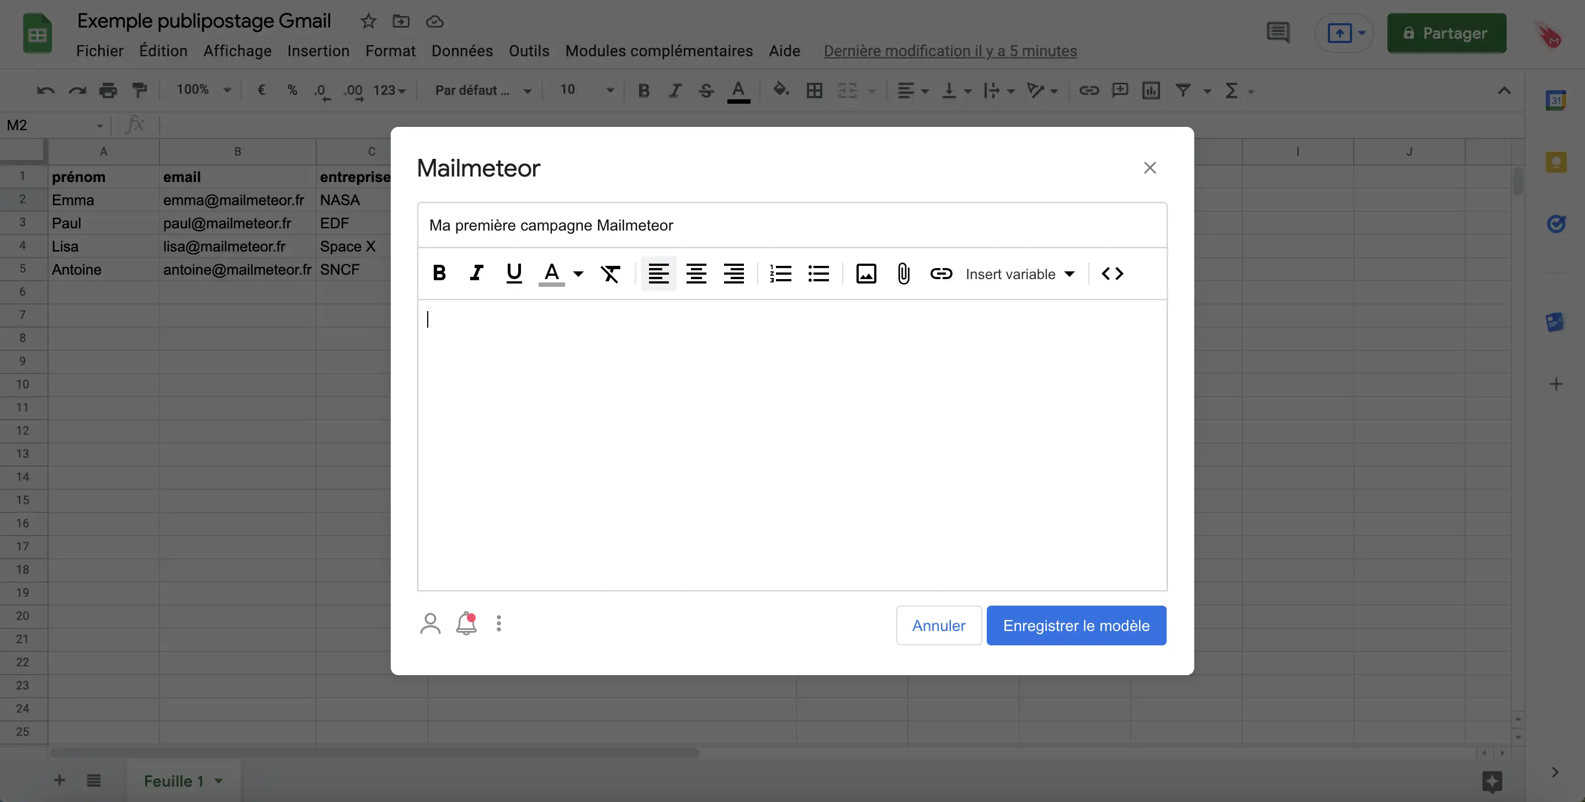
Task: Open Outils menu
Action: point(529,51)
